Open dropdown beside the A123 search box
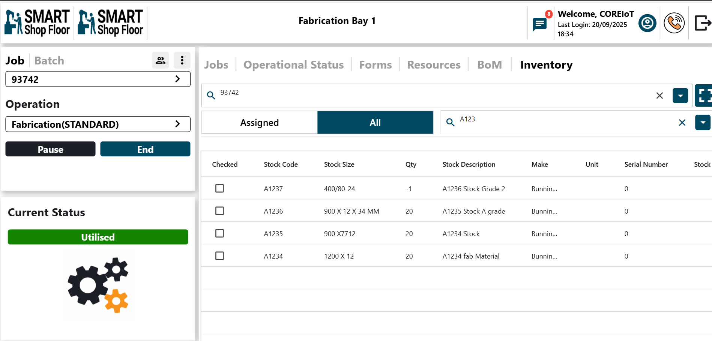 pos(702,123)
